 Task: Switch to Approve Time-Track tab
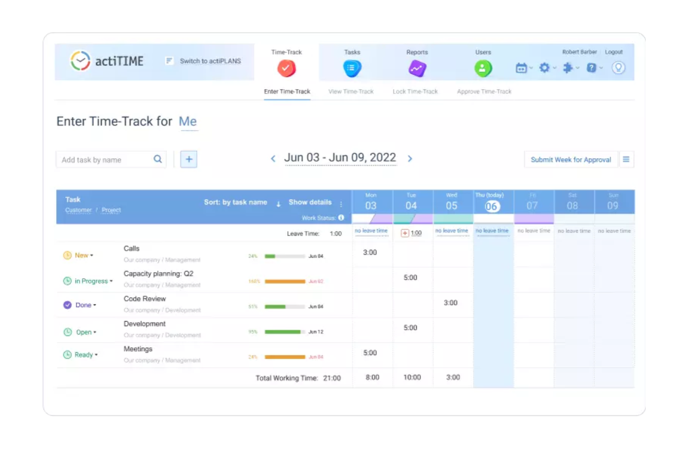[x=484, y=91]
